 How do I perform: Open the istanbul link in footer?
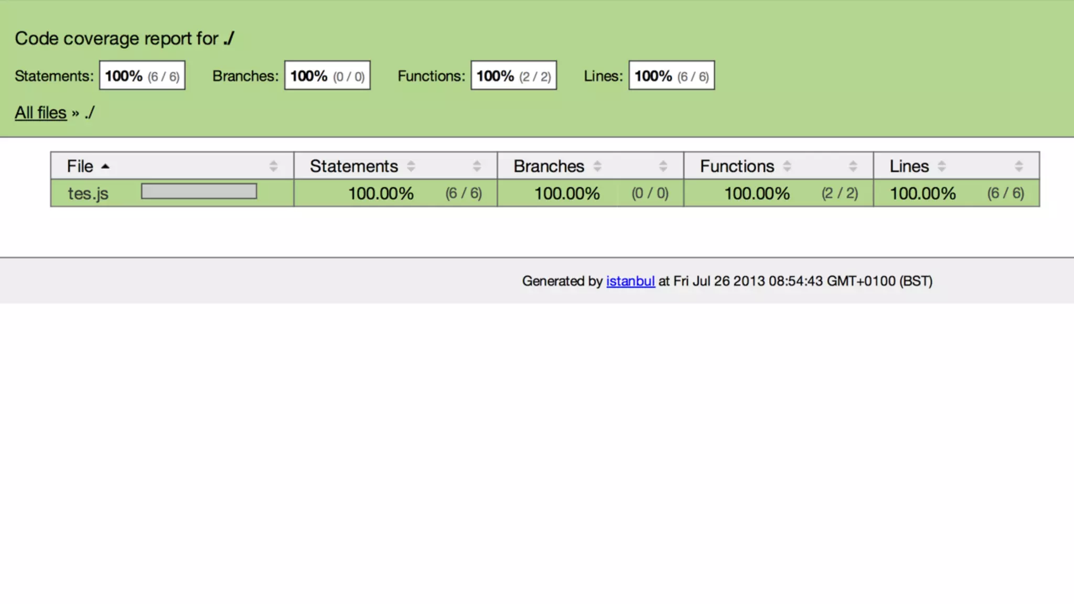pyautogui.click(x=630, y=281)
